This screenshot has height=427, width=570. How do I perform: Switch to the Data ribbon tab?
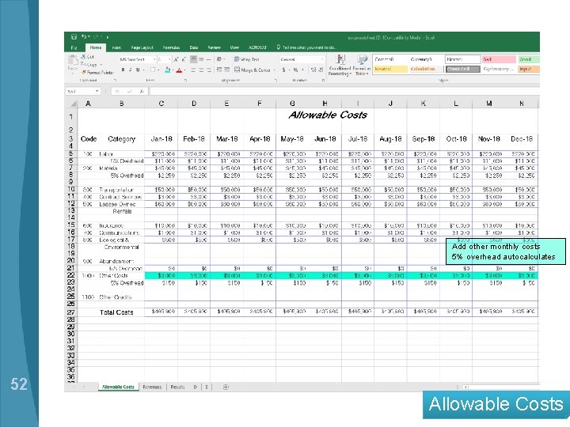pyautogui.click(x=194, y=47)
